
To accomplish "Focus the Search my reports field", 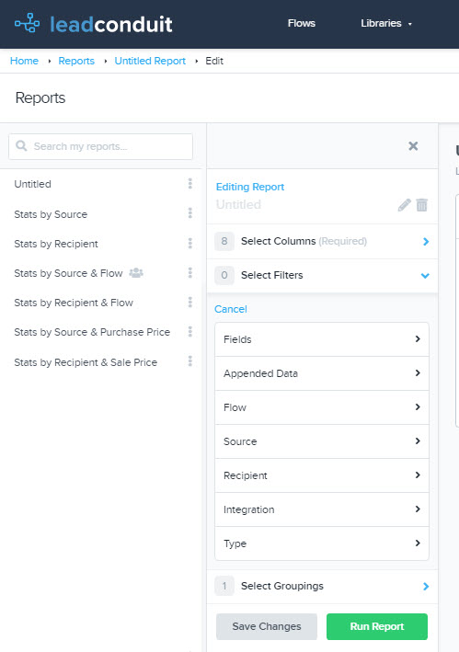I will 100,146.
